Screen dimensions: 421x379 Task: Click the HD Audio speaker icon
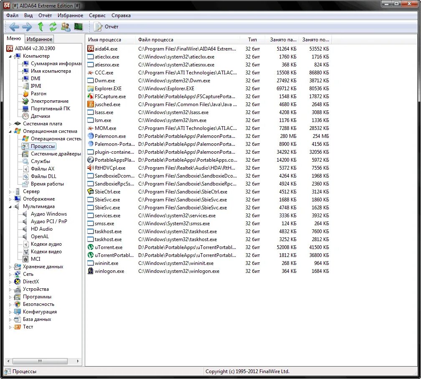pyautogui.click(x=25, y=229)
